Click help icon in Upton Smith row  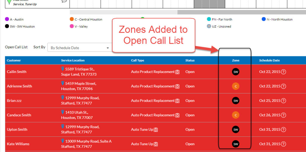[284, 129]
